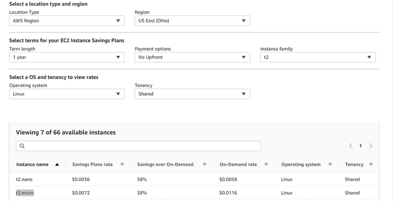Click the $0.0072 Savings Plans rate
This screenshot has width=398, height=201.
pos(81,192)
